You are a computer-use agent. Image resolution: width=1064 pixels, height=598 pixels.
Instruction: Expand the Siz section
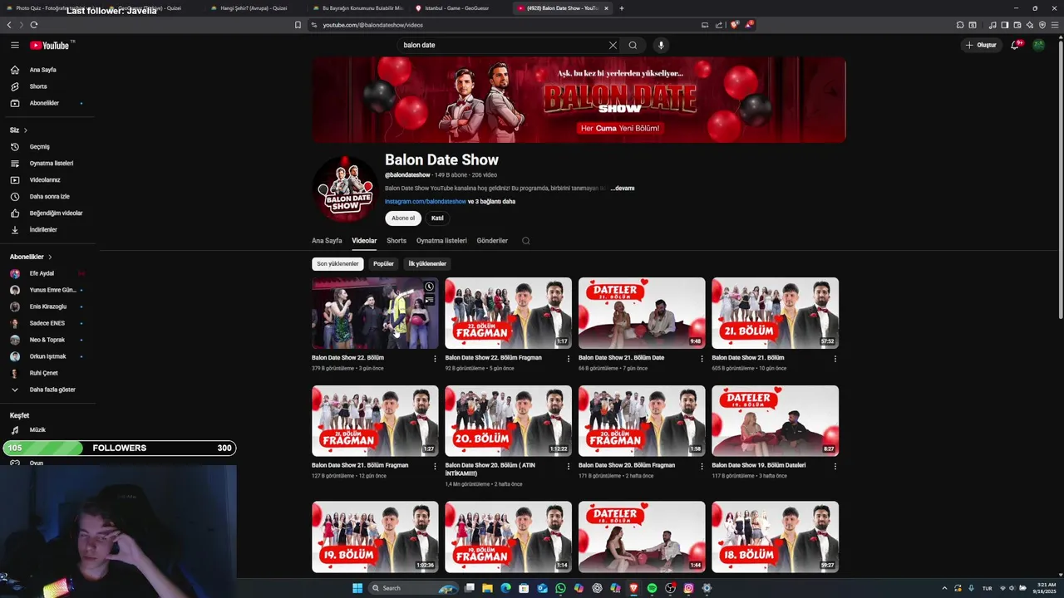(19, 130)
